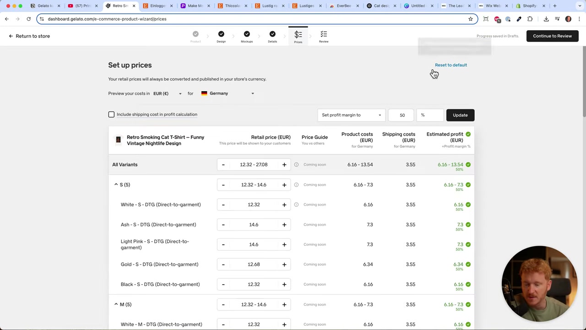Click the browser reload button
This screenshot has width=586, height=330.
28,19
